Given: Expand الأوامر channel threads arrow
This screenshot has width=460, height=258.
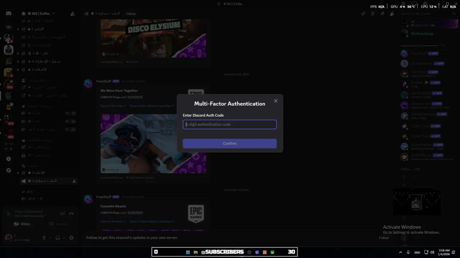Looking at the screenshot, I should [18, 29].
